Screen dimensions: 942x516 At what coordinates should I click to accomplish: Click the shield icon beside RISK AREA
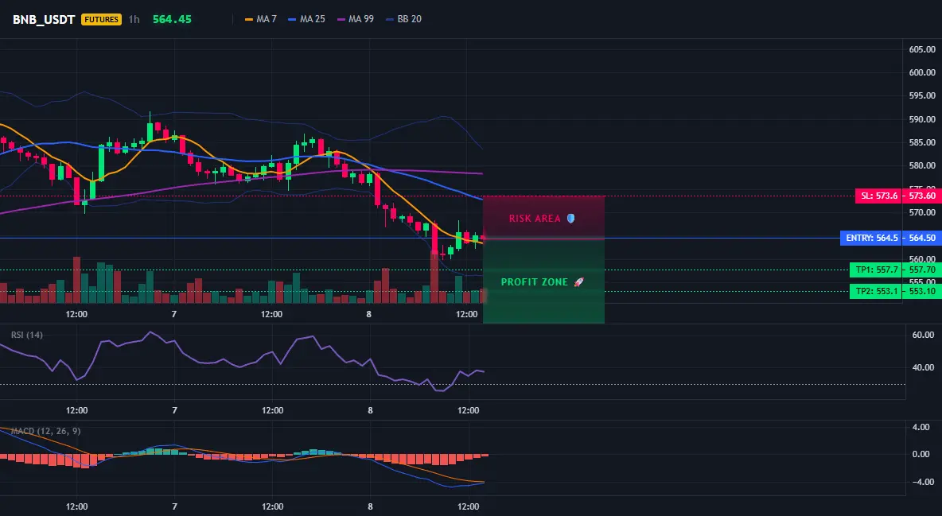tap(570, 218)
